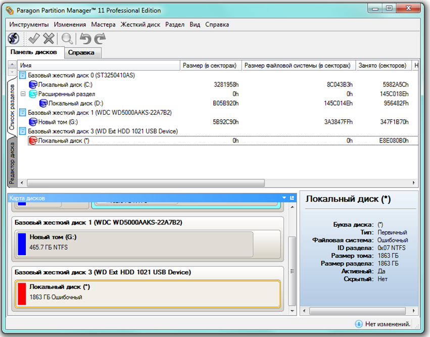
Task: Open the Изменения menu
Action: tap(70, 24)
